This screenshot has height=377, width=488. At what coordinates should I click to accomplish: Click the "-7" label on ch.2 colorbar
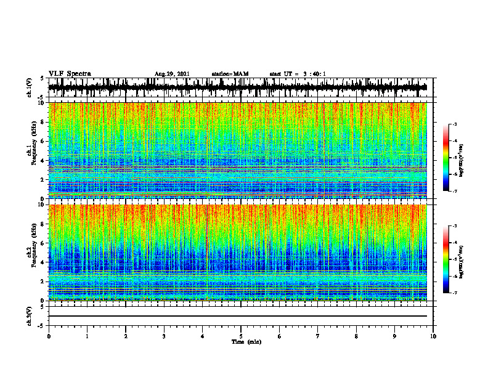[455, 293]
